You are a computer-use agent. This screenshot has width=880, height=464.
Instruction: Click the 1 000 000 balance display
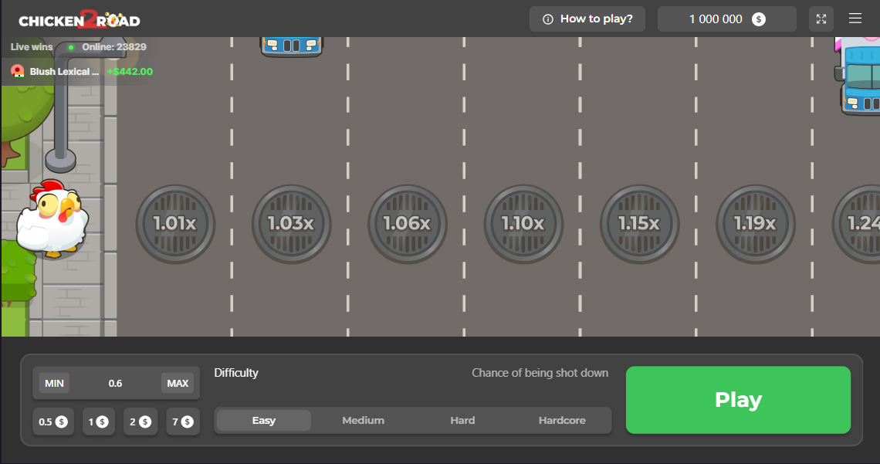(726, 19)
